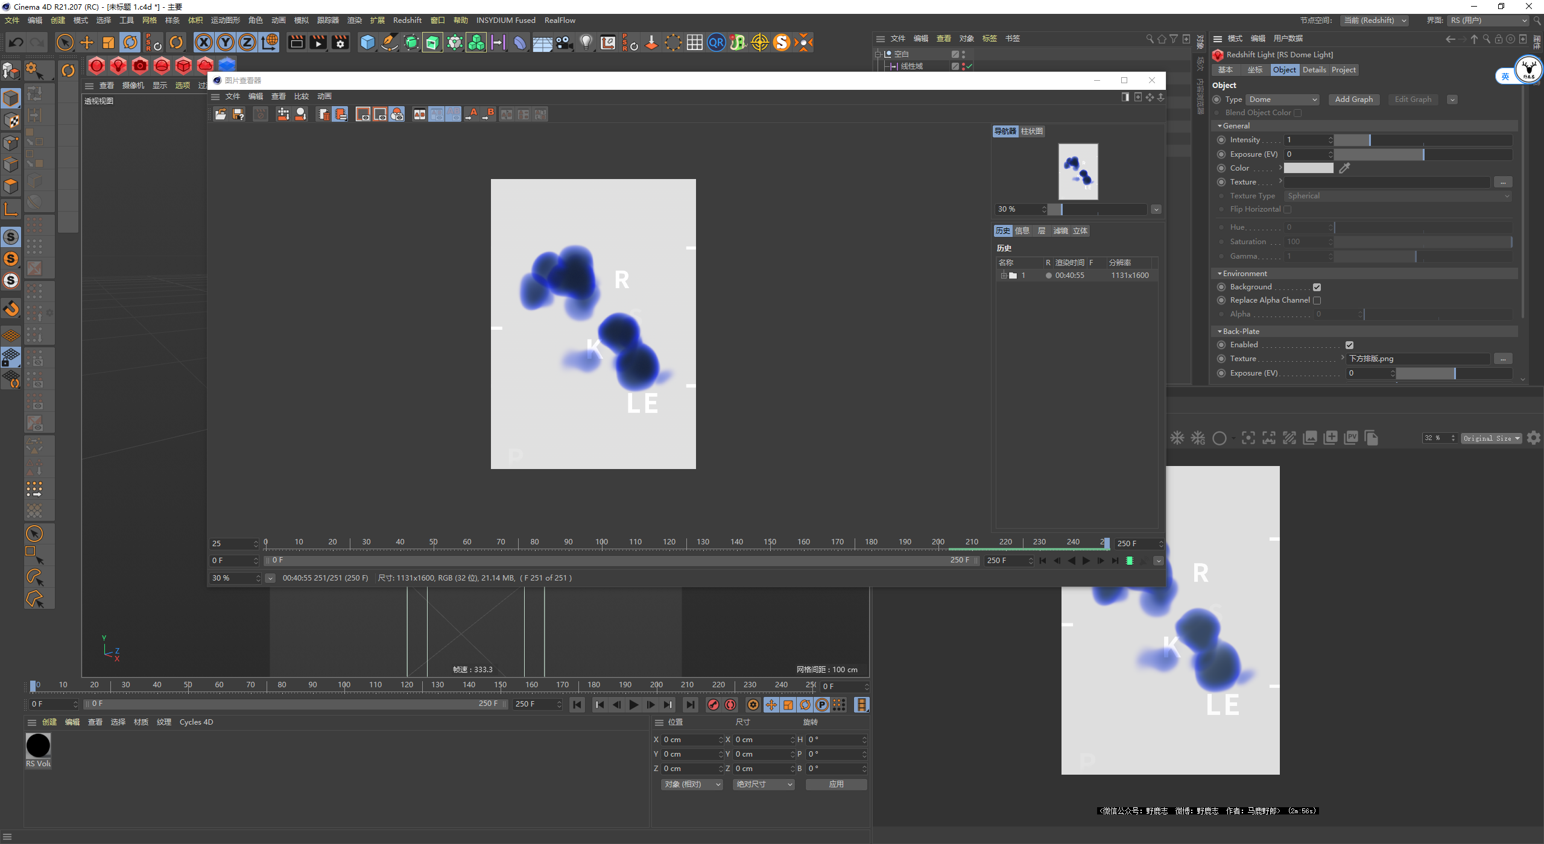This screenshot has width=1544, height=844.
Task: Enable Replace Alpha Channel checkbox
Action: (1317, 300)
